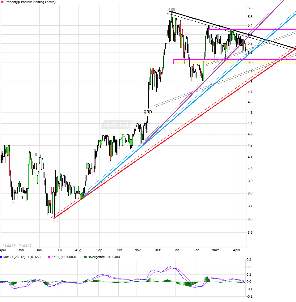The image size is (296, 302).
Task: Click the blue MACD legend square
Action: click(x=1, y=257)
